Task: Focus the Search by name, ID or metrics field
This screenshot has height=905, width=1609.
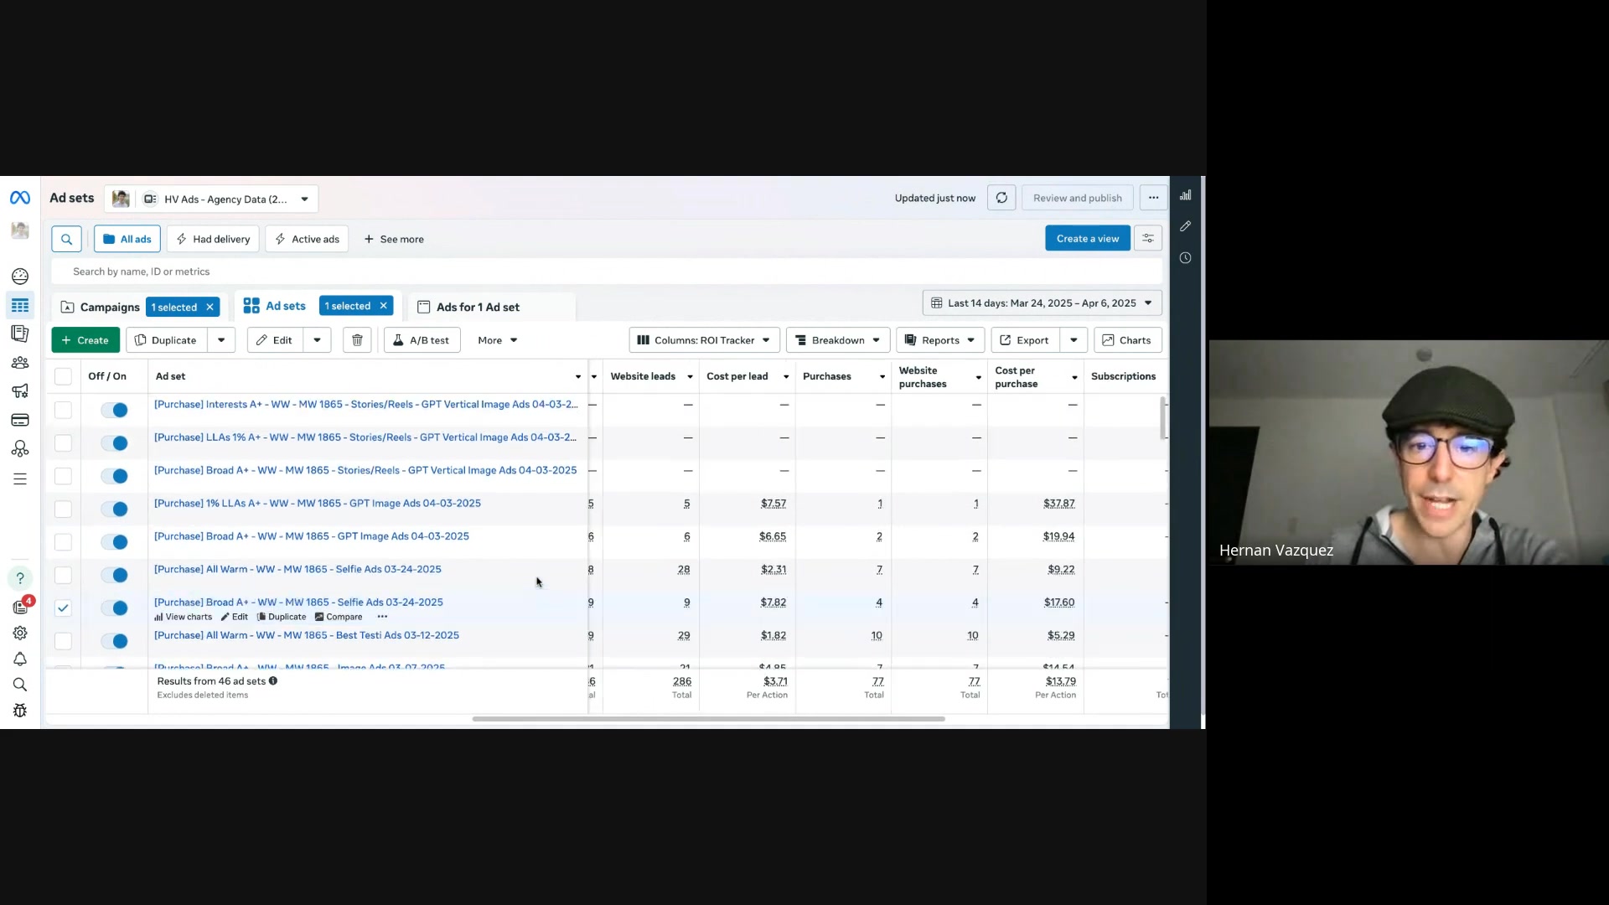Action: tap(607, 271)
